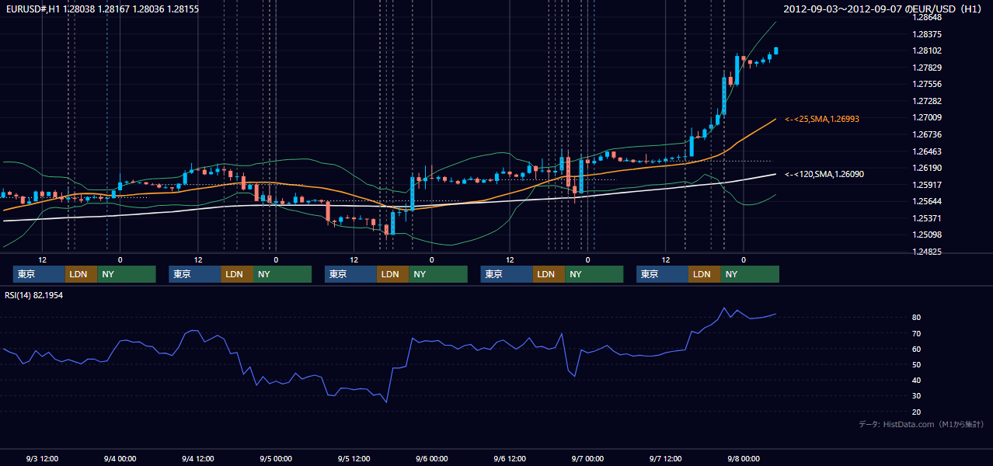Click price axis value 1.26190
The image size is (993, 466).
click(x=926, y=168)
